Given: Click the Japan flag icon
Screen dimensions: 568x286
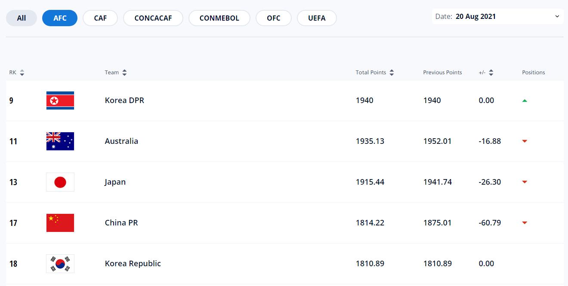Looking at the screenshot, I should [60, 182].
